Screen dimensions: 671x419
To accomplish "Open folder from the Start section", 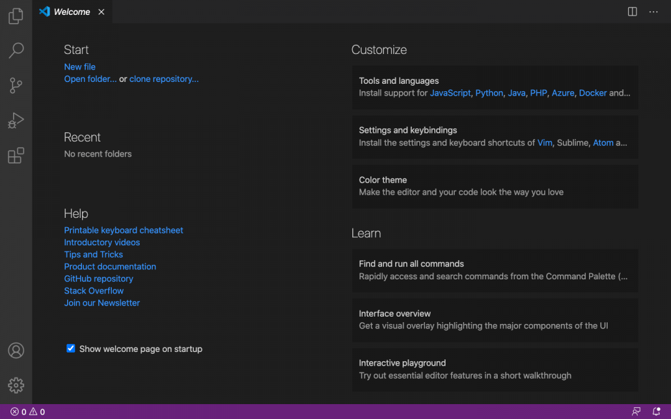I will click(89, 79).
